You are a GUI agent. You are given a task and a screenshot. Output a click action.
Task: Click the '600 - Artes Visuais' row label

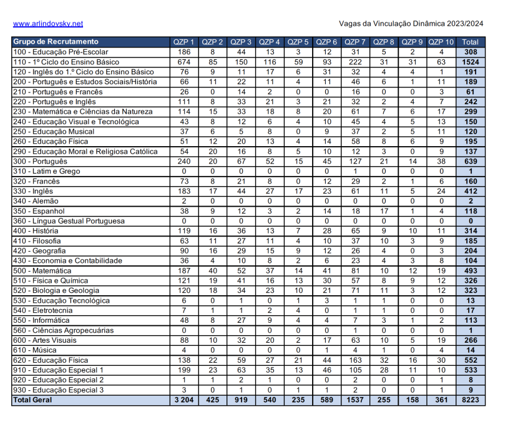[x=45, y=340]
